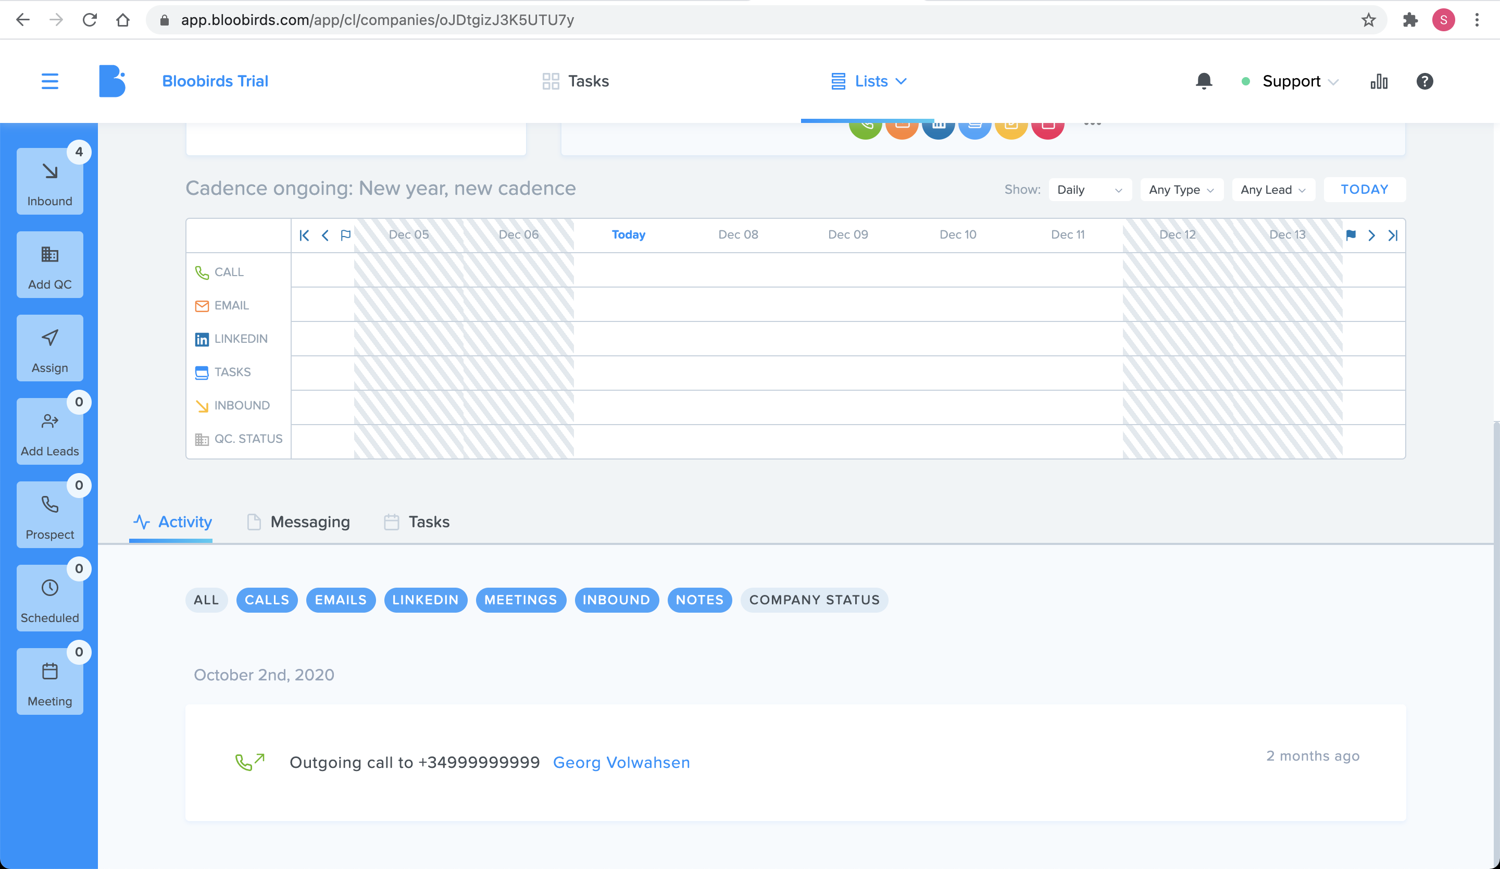Reload the browser page
This screenshot has height=869, width=1500.
click(89, 20)
